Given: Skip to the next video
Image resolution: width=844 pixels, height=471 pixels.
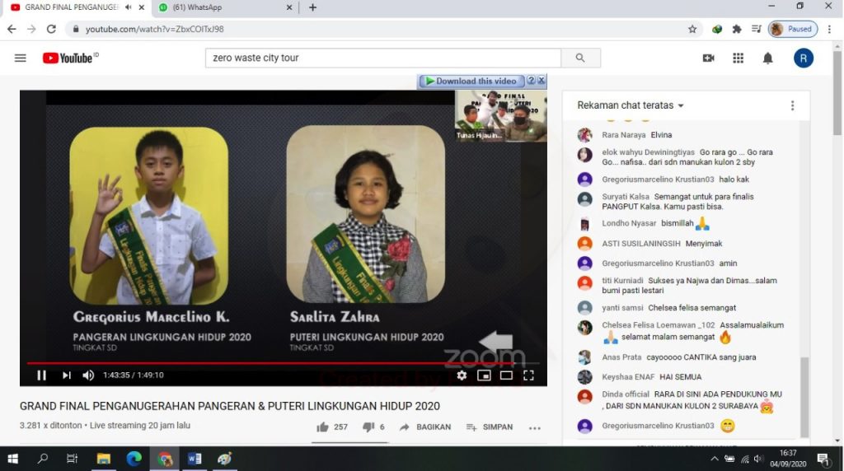Looking at the screenshot, I should (x=67, y=375).
